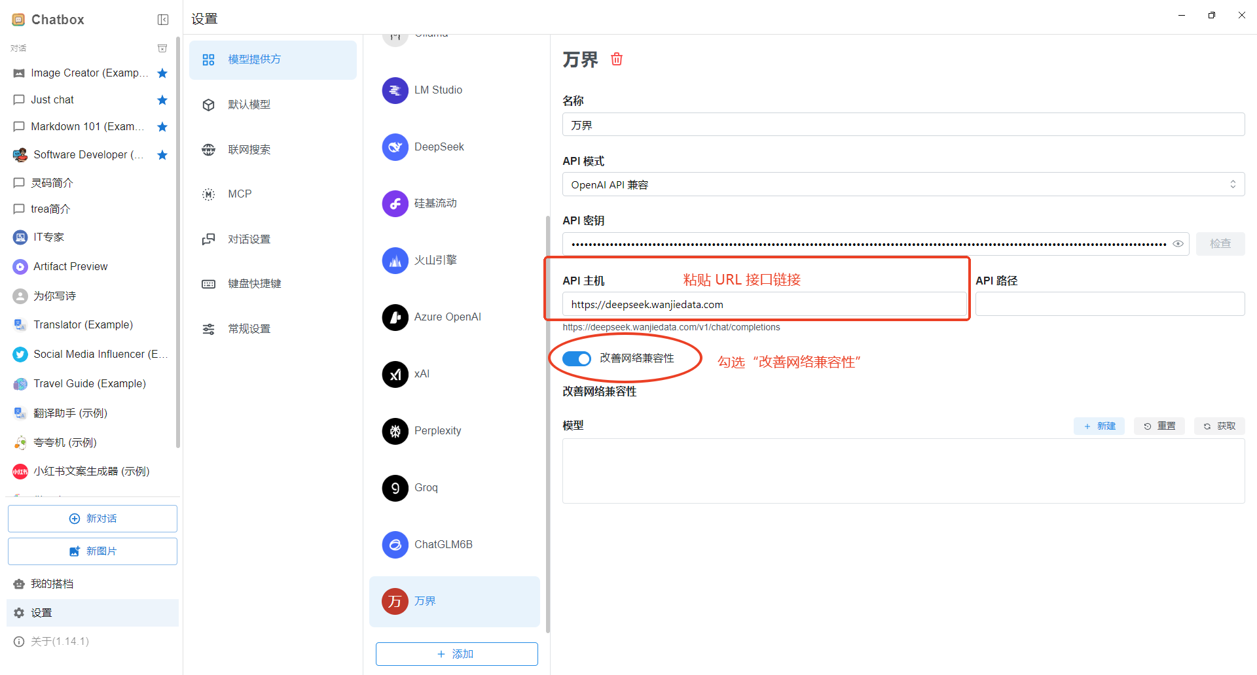Toggle the 改善网络兼容性 switch

[576, 358]
